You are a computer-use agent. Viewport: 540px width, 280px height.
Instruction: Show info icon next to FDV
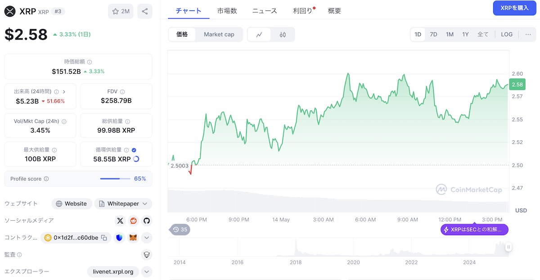pyautogui.click(x=122, y=92)
